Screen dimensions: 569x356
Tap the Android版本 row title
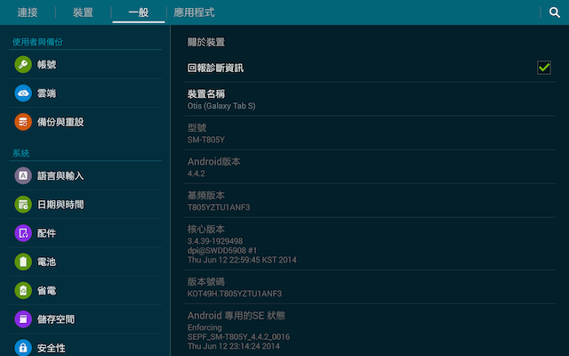(x=213, y=162)
